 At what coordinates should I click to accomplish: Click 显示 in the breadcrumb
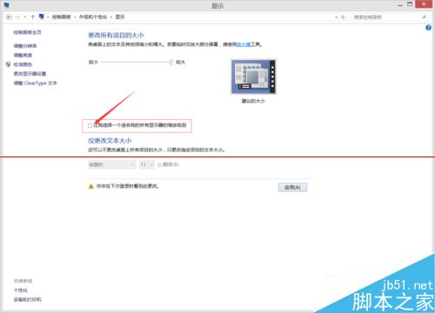click(x=120, y=17)
